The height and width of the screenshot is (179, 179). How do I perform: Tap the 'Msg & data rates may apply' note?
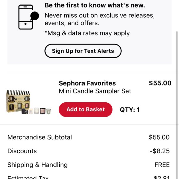(x=87, y=33)
